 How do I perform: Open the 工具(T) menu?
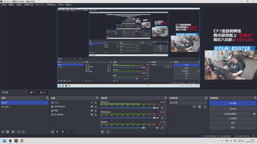pyautogui.click(x=60, y=5)
